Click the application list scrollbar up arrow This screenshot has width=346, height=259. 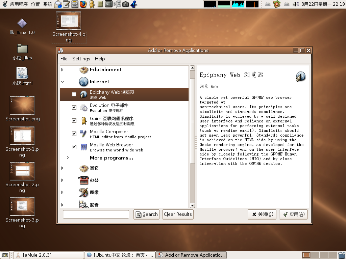[192, 68]
